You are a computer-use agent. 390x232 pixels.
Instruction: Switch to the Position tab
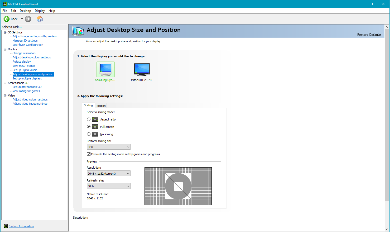[101, 106]
